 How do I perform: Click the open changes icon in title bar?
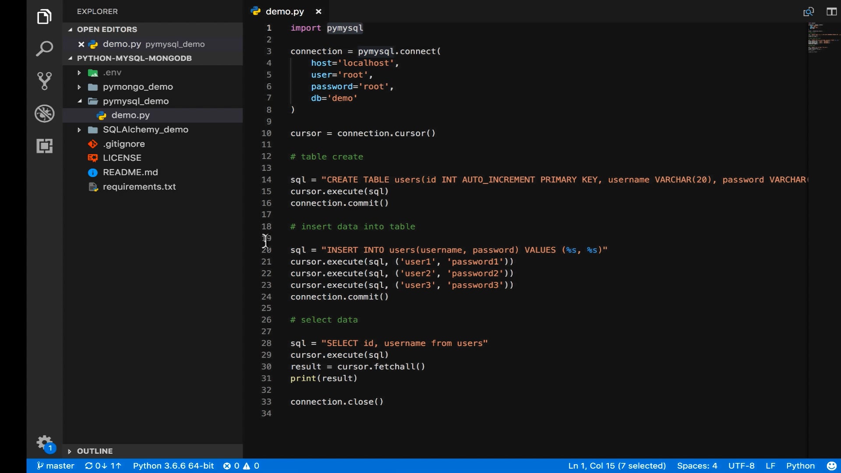[808, 12]
